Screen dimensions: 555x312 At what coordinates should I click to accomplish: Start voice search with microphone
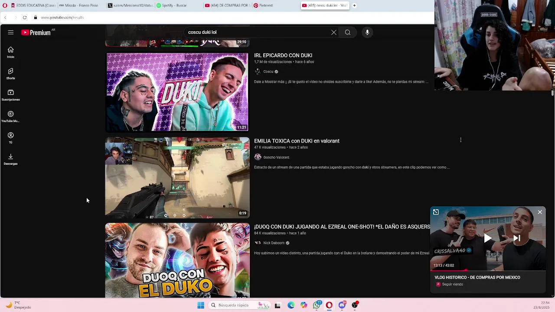coord(367,32)
